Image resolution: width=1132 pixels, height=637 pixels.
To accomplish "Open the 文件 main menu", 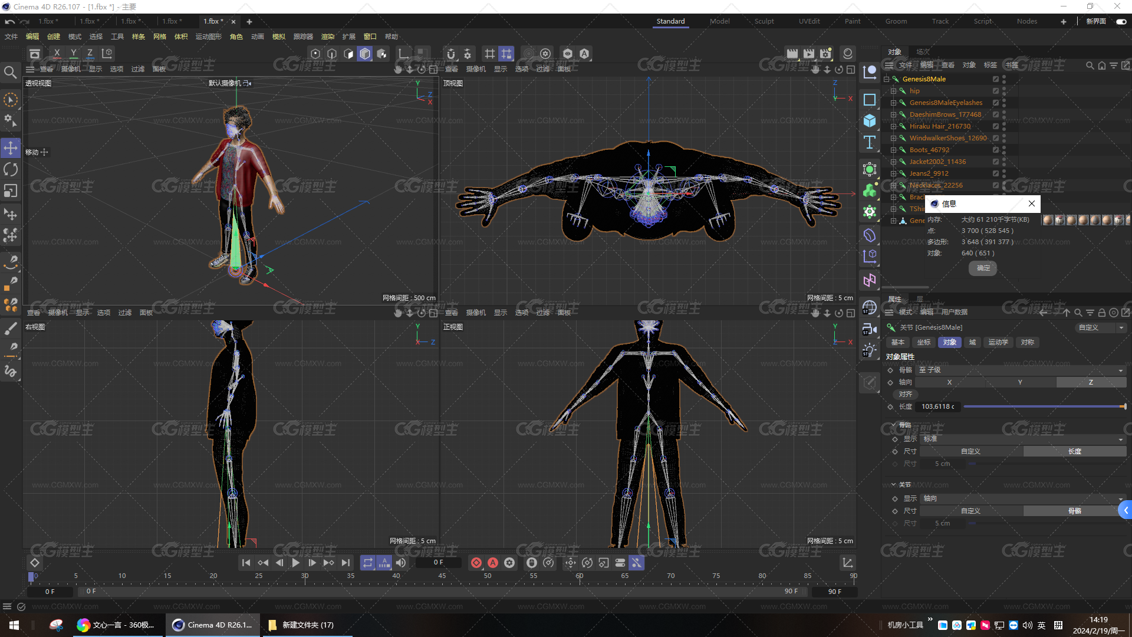I will pos(11,37).
